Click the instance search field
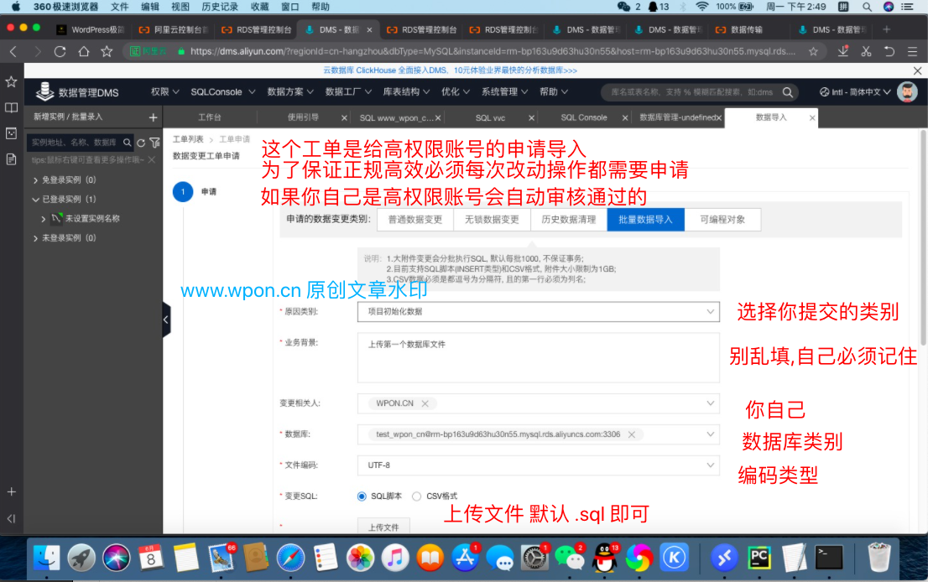 76,143
